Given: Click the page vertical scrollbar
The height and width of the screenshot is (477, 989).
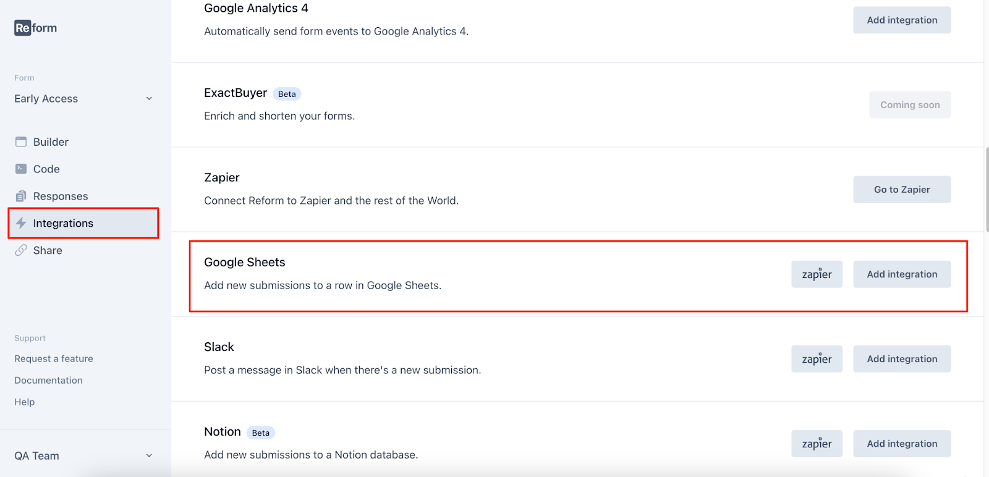Looking at the screenshot, I should pyautogui.click(x=987, y=189).
